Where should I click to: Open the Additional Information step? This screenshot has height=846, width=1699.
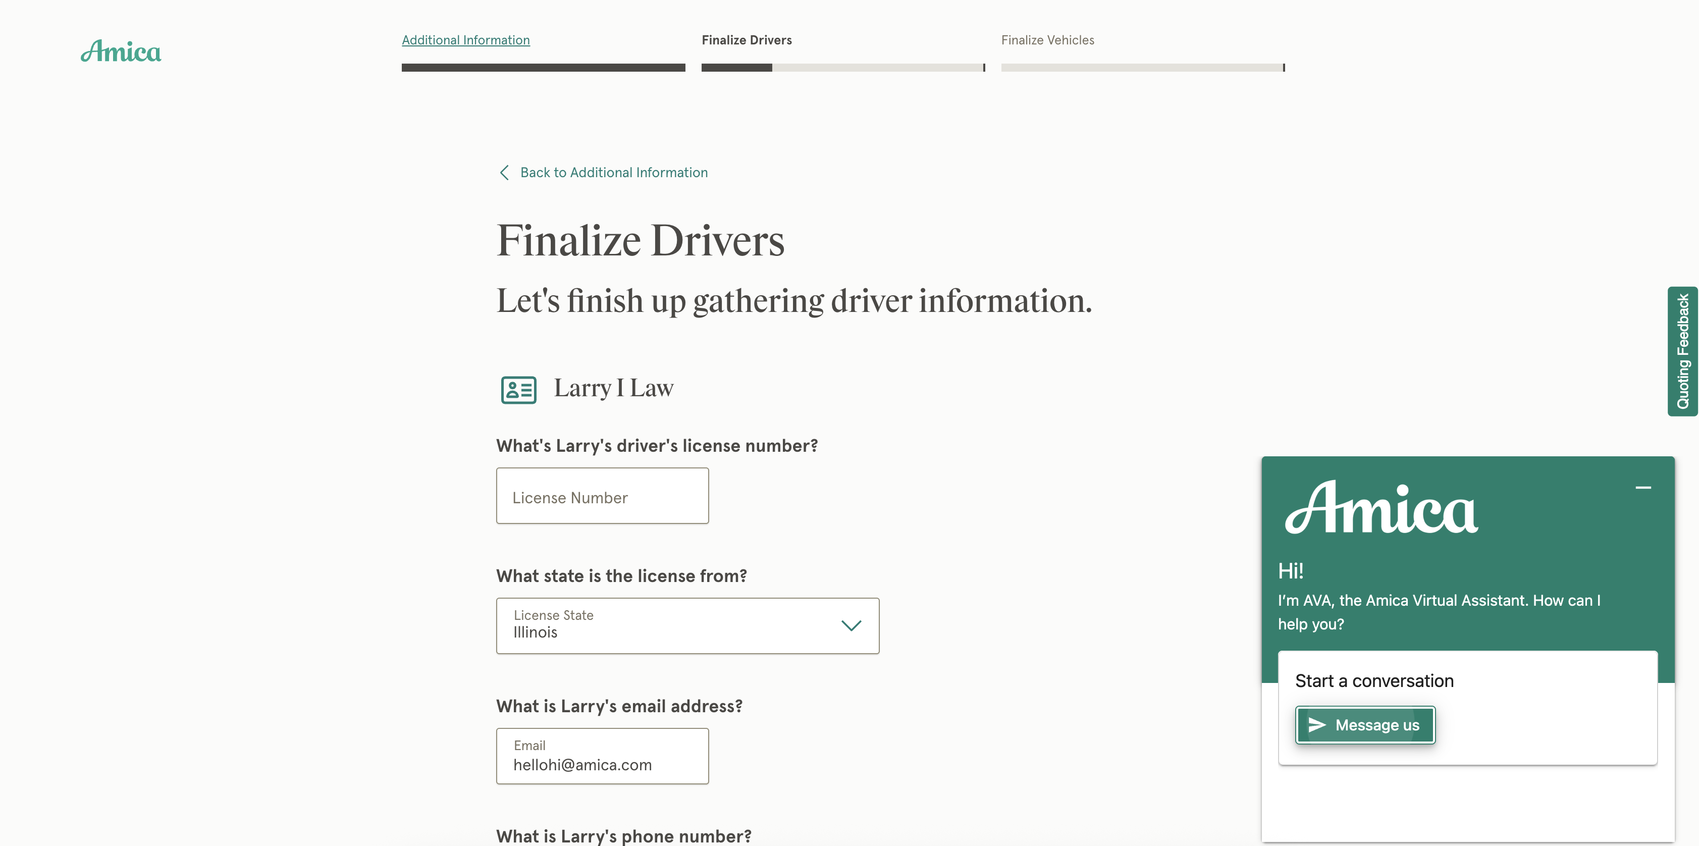coord(466,40)
